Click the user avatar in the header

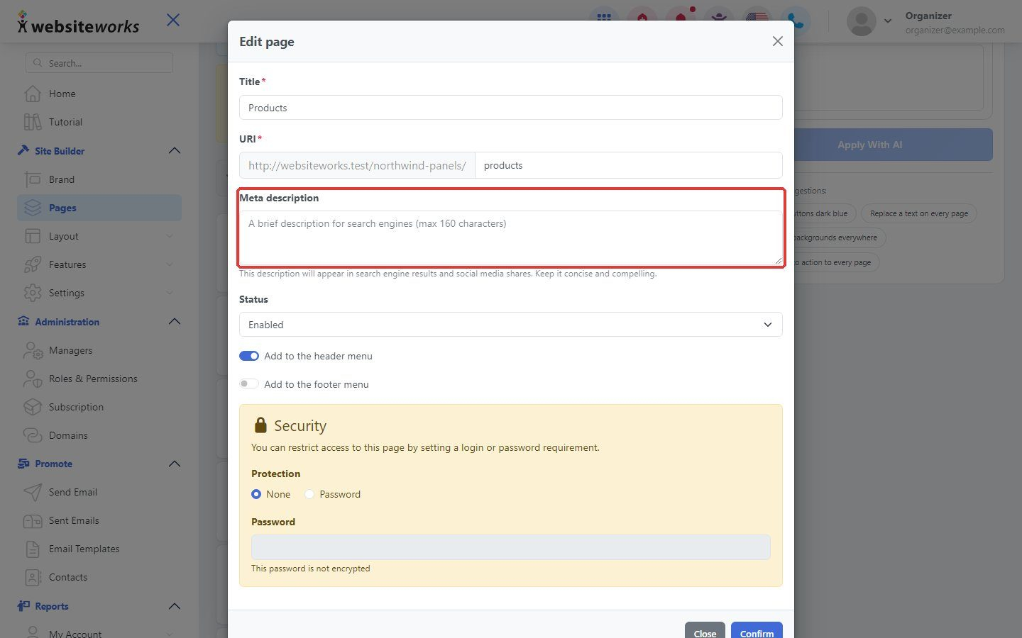click(862, 21)
